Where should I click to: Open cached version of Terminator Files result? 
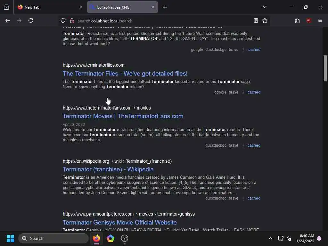254,92
